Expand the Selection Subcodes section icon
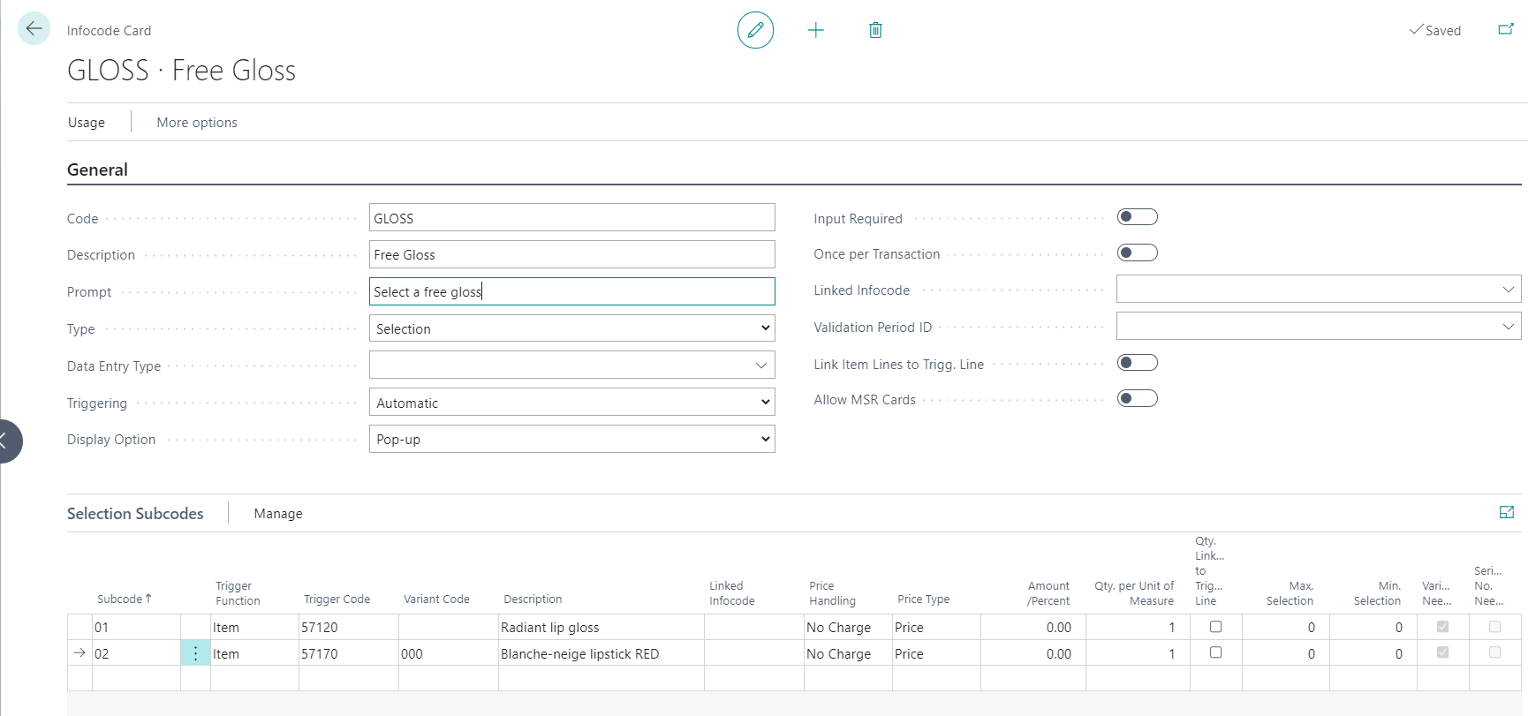Screen dimensions: 1528x716 pyautogui.click(x=1507, y=513)
